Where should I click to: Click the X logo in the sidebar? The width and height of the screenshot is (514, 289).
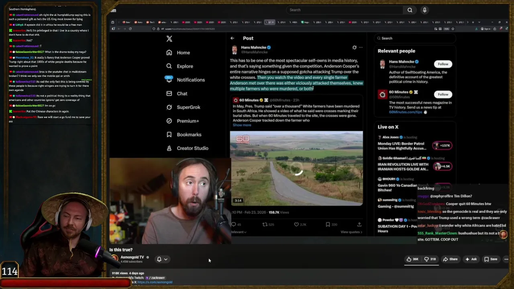pos(169,39)
